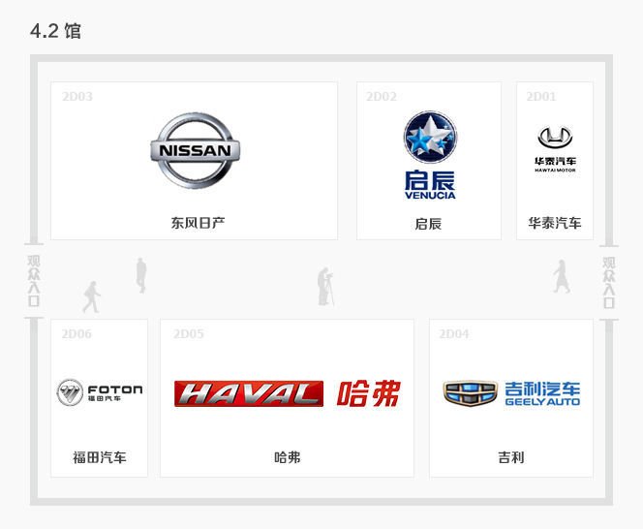Select booth number 2D04
This screenshot has width=643, height=529.
453,333
